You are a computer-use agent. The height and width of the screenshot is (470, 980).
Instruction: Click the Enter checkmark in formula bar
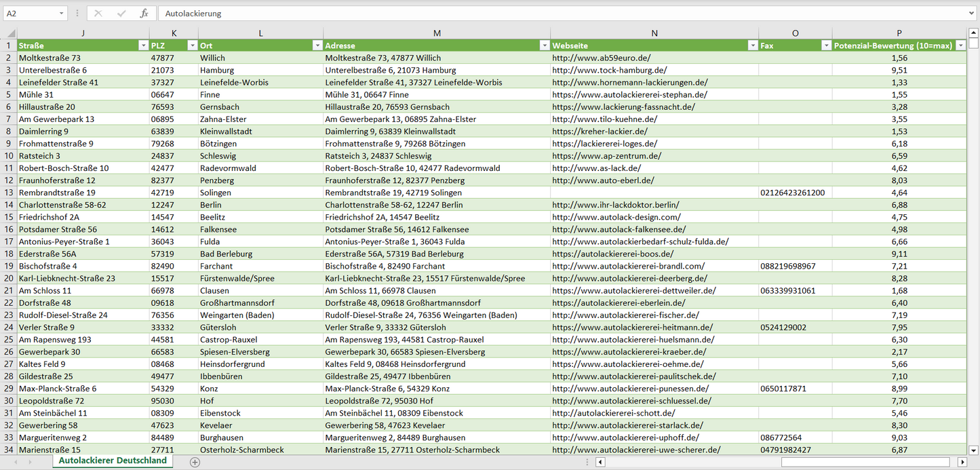point(121,14)
